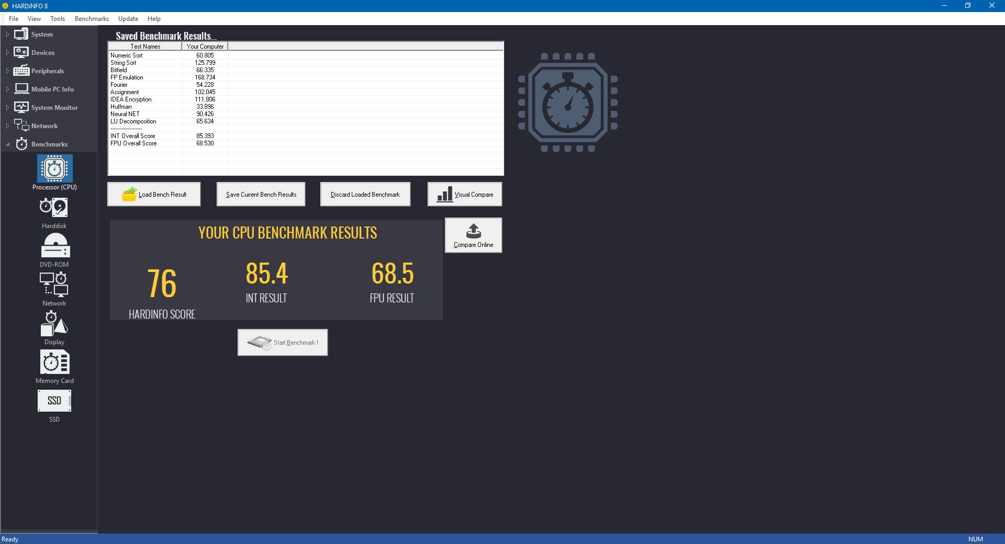Click the 68.5 FPU result value
1005x544 pixels.
tap(393, 274)
